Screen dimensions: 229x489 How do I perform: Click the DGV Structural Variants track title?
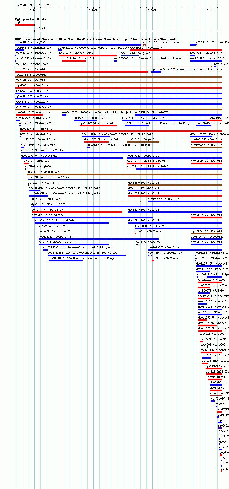(95, 39)
